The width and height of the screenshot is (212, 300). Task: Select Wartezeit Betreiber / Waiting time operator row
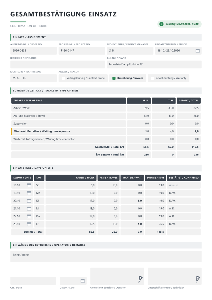69,131
